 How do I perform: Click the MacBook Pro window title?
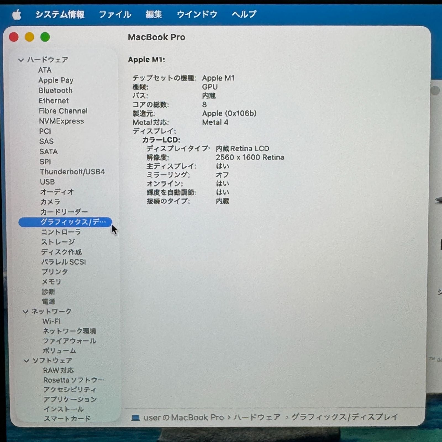coord(156,37)
